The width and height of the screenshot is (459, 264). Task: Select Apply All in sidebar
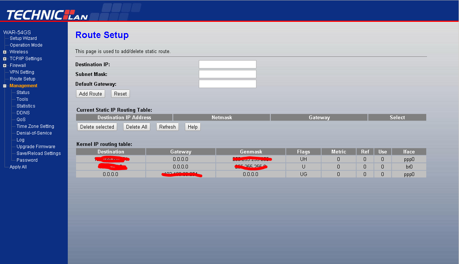click(x=18, y=167)
